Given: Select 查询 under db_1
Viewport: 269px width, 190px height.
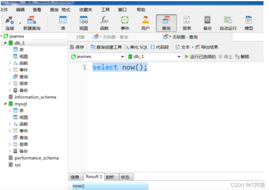Looking at the screenshot, I should [x=21, y=77].
